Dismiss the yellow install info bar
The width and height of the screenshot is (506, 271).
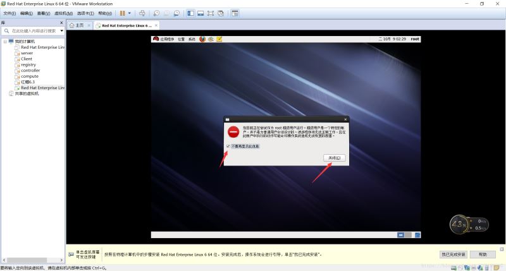tap(502, 249)
